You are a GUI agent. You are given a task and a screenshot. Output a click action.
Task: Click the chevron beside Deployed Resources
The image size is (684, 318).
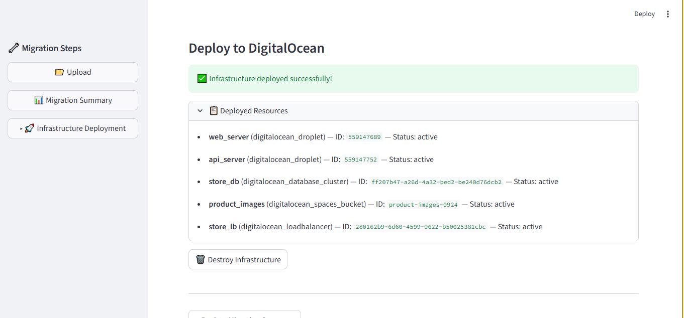(x=200, y=111)
